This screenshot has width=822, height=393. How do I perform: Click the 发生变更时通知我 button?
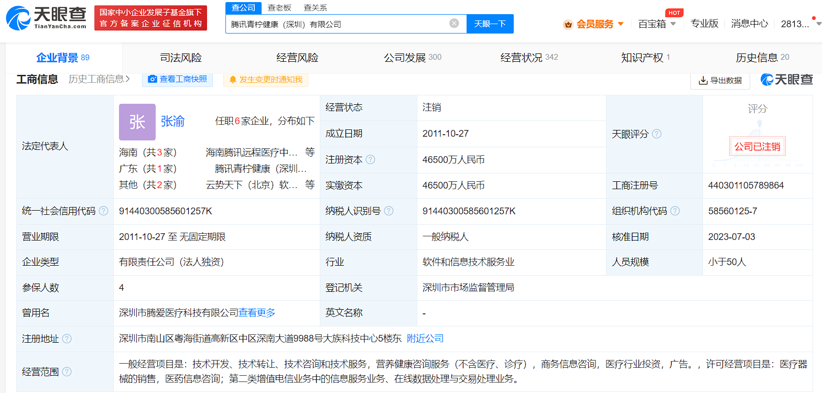pyautogui.click(x=266, y=79)
